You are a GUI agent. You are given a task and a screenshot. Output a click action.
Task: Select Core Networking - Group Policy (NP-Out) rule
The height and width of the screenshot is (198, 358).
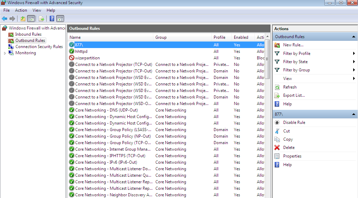[166, 136]
